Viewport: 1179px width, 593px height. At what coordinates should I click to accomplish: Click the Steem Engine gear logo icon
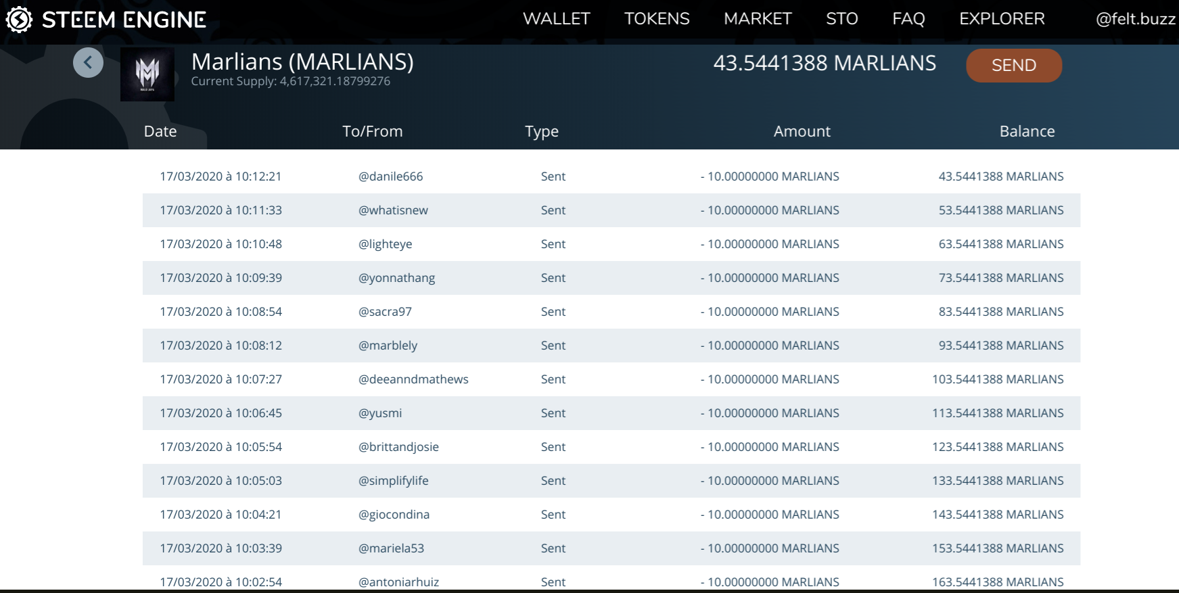19,19
